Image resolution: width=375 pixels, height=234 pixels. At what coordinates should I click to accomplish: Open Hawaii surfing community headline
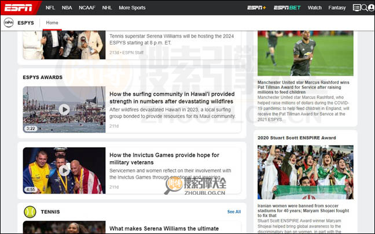(x=172, y=98)
